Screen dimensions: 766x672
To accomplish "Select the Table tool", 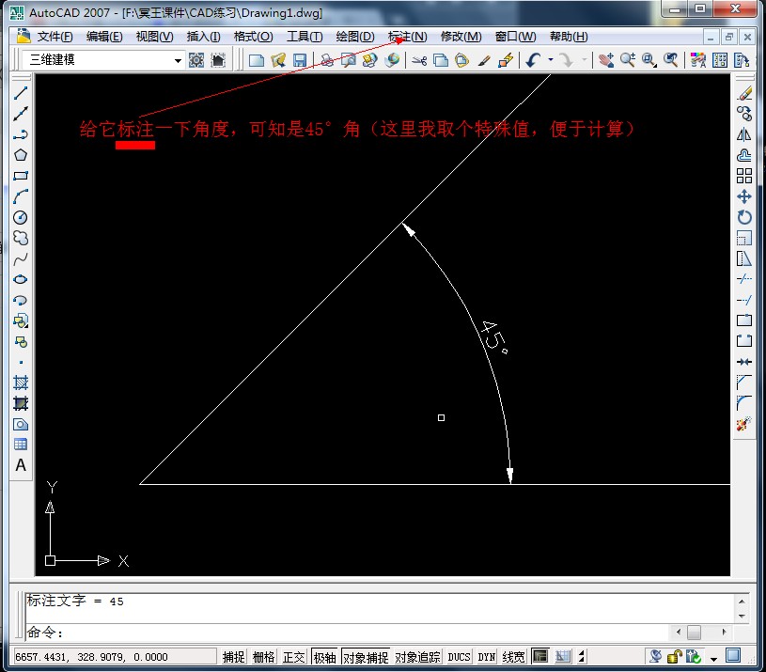I will [x=21, y=445].
